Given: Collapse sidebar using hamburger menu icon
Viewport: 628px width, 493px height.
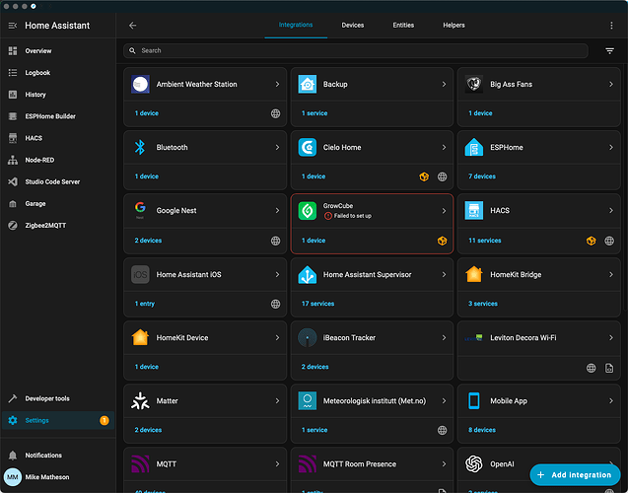Looking at the screenshot, I should (13, 26).
